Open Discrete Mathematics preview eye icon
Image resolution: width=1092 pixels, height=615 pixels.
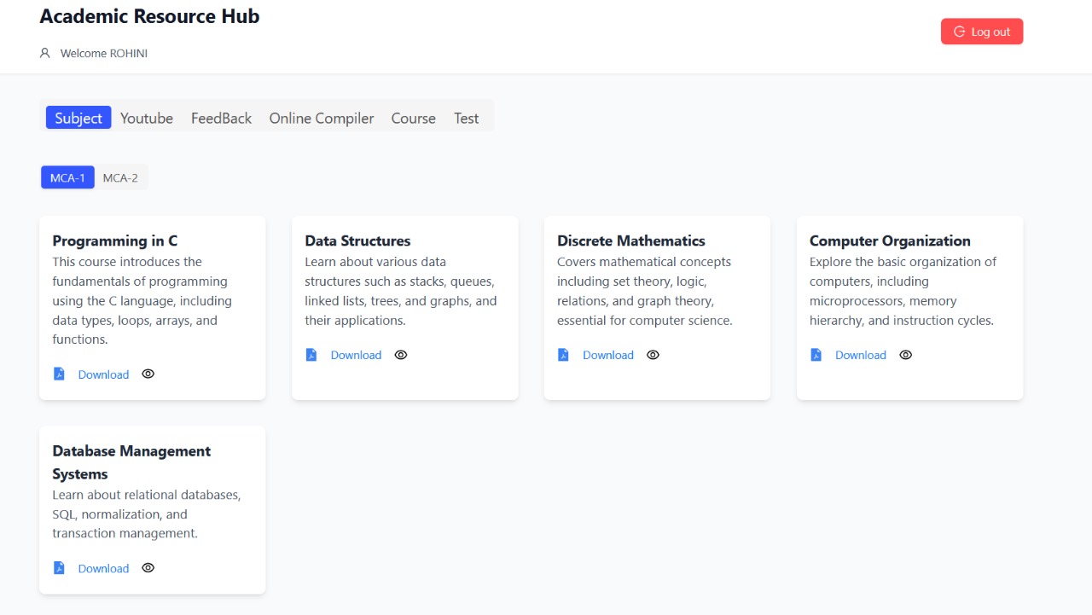(653, 355)
